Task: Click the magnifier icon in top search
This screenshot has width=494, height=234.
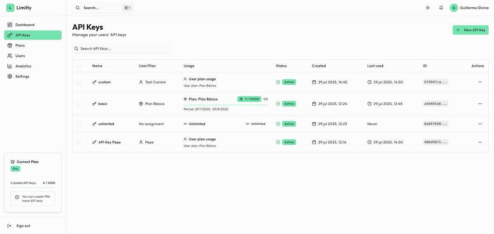Action: (77, 8)
